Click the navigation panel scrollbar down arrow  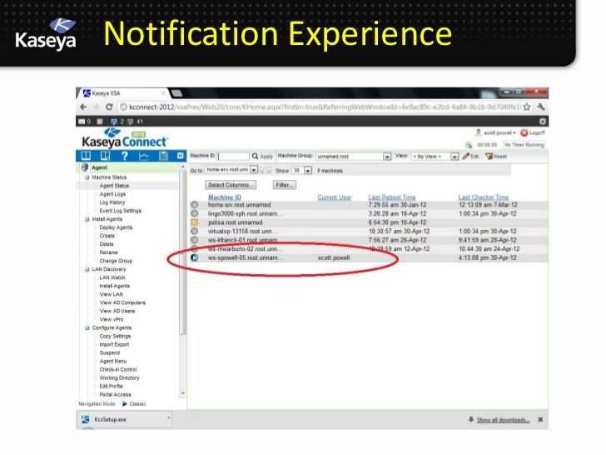183,394
